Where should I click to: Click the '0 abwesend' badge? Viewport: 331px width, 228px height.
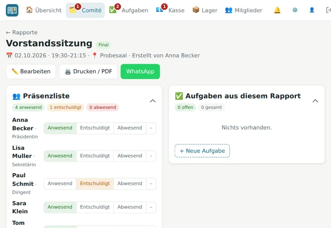coord(103,108)
